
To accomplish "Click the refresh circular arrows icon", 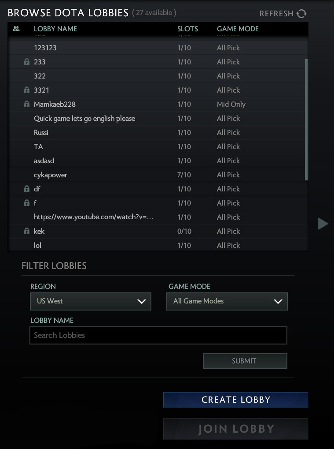I will click(x=301, y=14).
